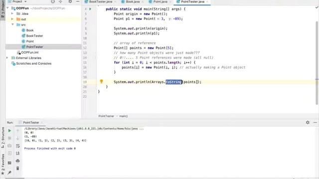Toggle scroll-to-end icon in console
This screenshot has width=319, height=179.
point(18,153)
